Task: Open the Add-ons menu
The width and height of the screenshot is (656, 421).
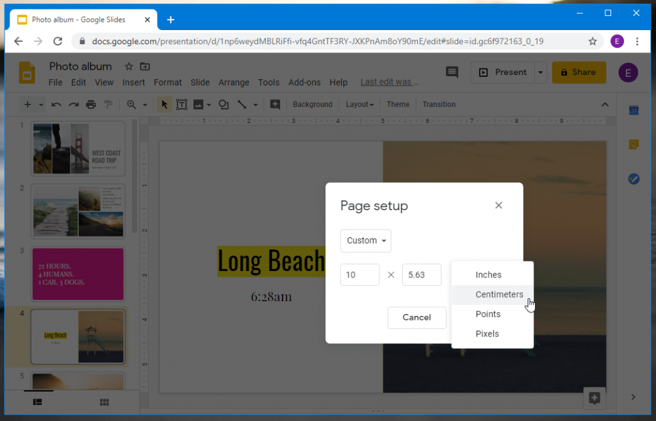Action: click(x=304, y=82)
